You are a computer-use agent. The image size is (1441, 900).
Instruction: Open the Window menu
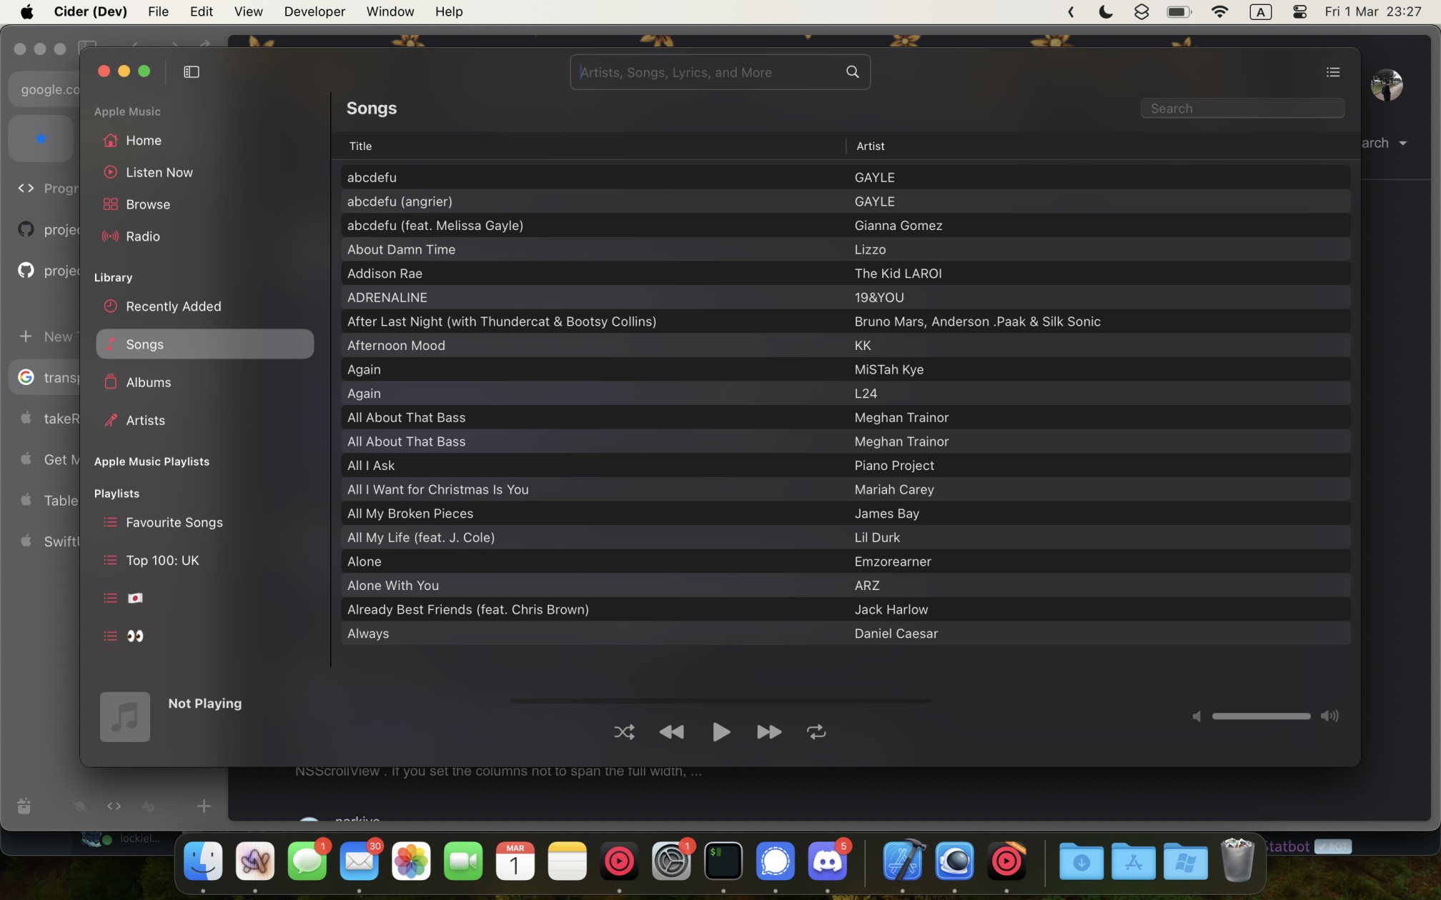click(390, 11)
